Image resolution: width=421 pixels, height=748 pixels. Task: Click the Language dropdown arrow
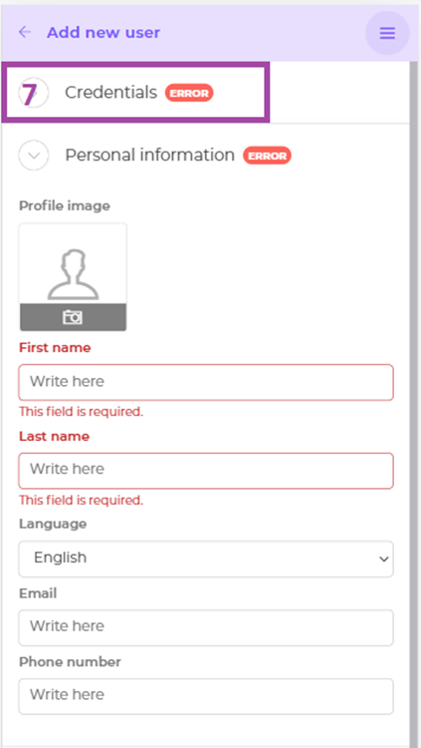pyautogui.click(x=384, y=560)
